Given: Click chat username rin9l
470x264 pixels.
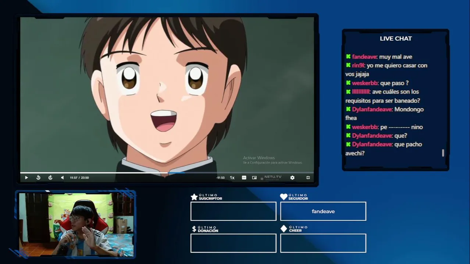Looking at the screenshot, I should [358, 65].
